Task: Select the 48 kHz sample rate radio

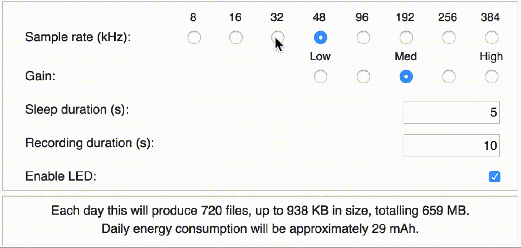Action: pos(321,38)
